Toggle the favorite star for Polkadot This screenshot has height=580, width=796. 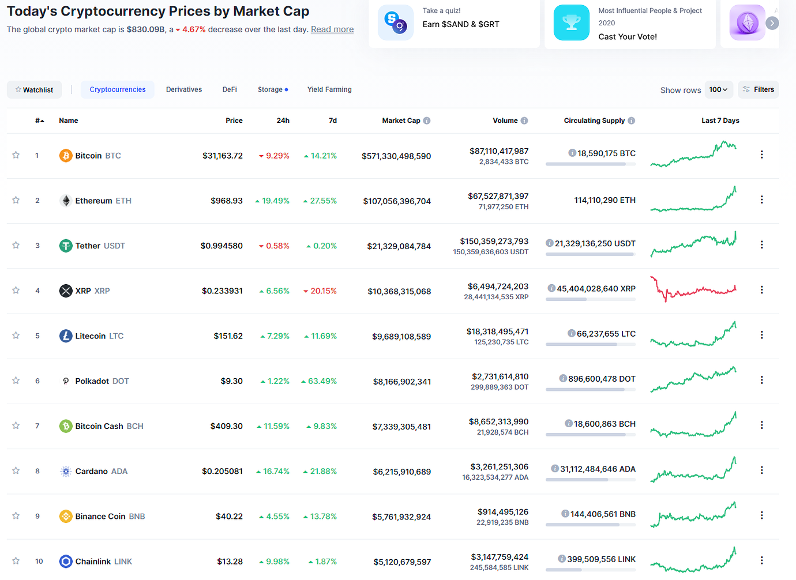click(x=16, y=381)
